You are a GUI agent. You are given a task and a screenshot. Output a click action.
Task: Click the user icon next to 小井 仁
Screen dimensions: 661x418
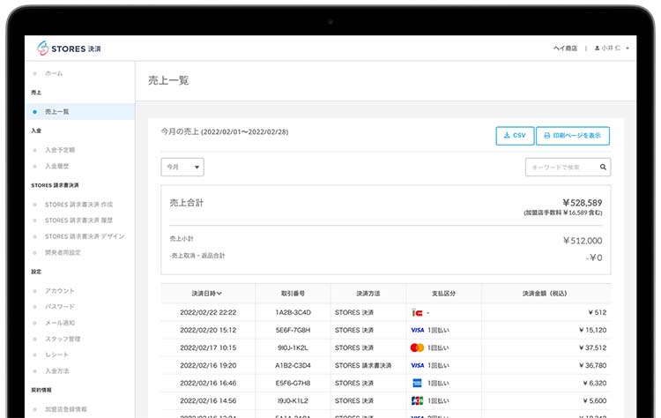pos(597,49)
